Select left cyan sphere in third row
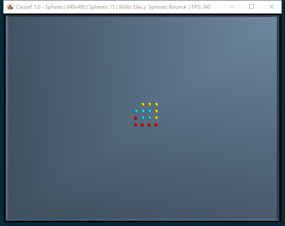285x226 pixels. pyautogui.click(x=142, y=118)
